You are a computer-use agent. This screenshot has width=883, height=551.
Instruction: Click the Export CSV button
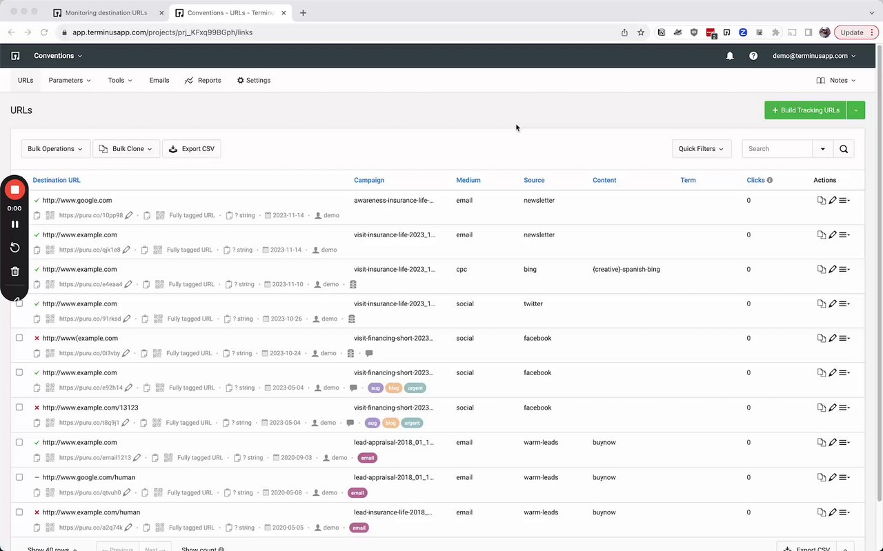click(x=191, y=149)
